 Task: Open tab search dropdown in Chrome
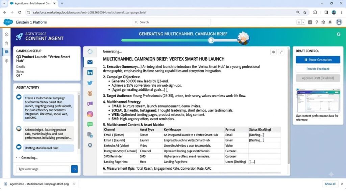[4, 3]
